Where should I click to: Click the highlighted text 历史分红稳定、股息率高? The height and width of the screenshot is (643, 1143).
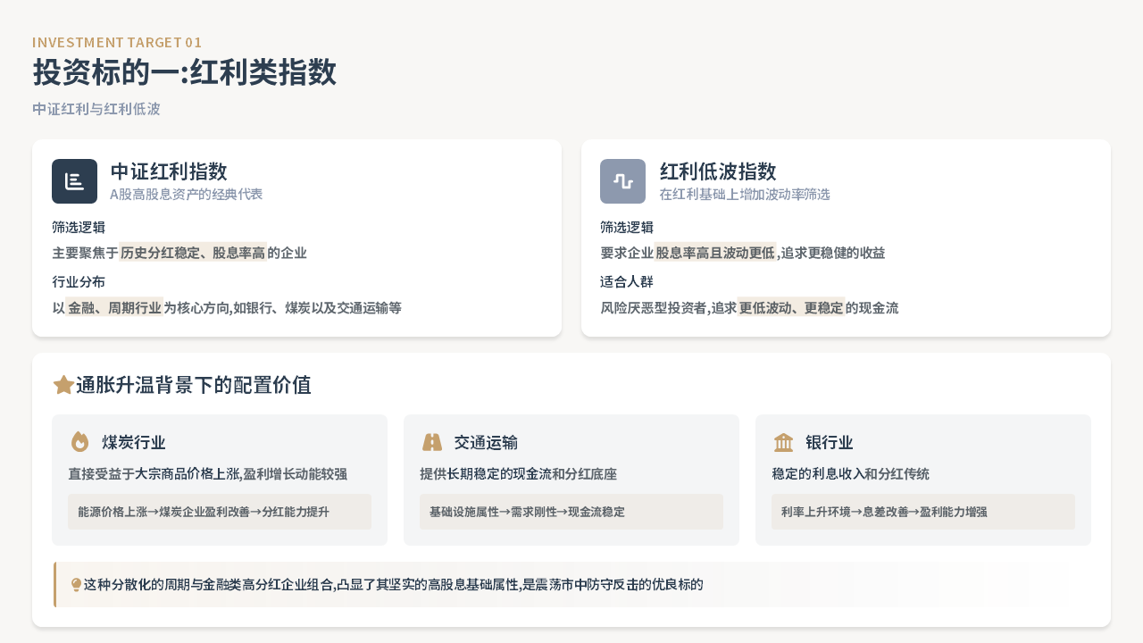(x=193, y=253)
